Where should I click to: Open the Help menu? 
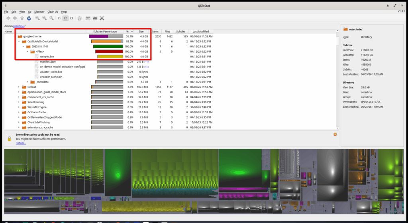pos(64,12)
